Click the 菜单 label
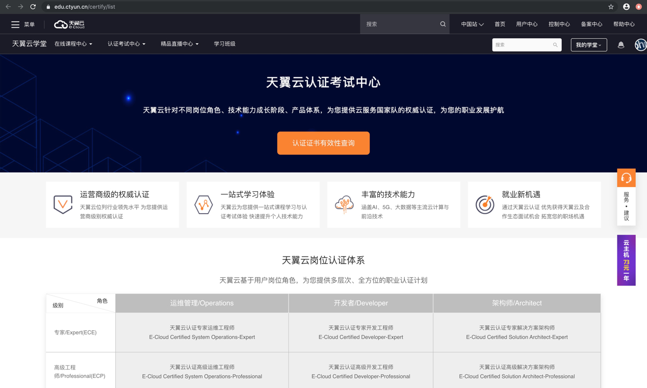This screenshot has width=647, height=388. (30, 24)
